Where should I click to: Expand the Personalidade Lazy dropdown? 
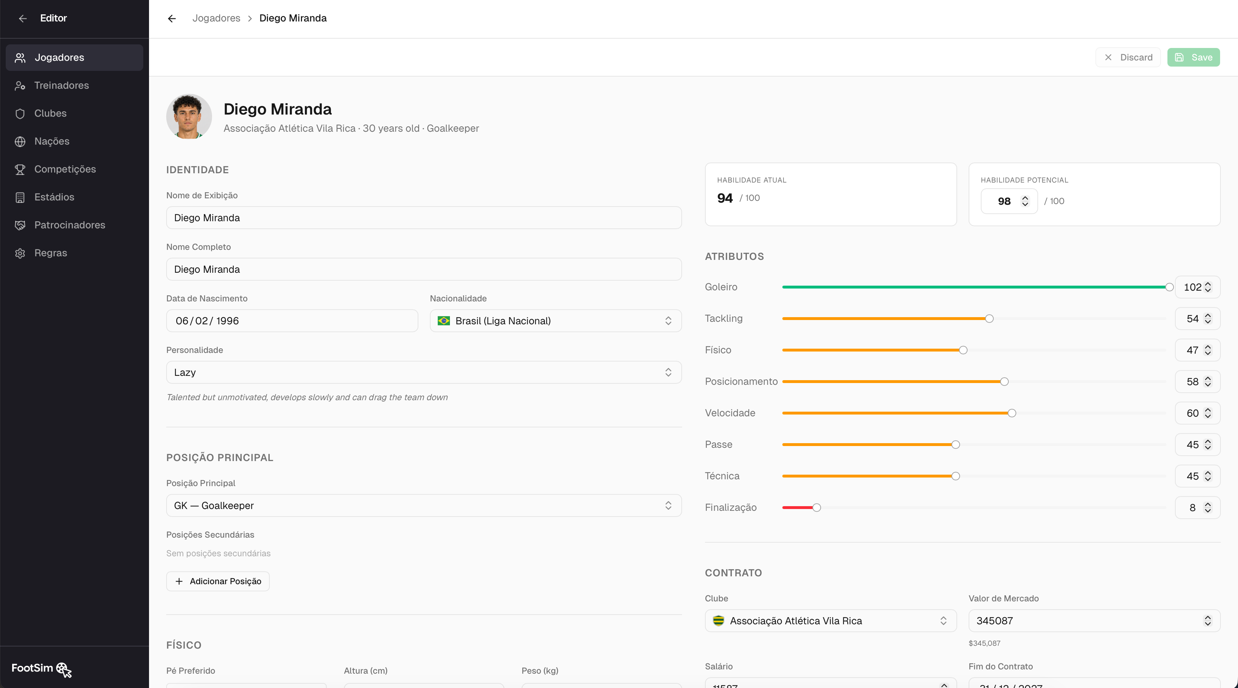[424, 372]
